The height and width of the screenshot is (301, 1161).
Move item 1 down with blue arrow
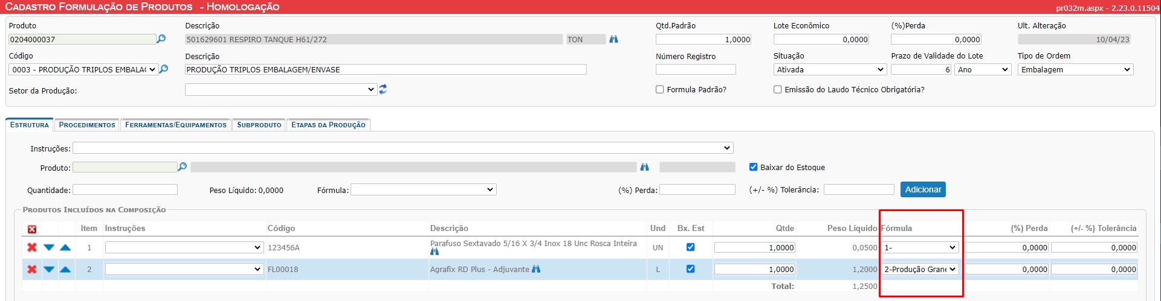click(x=49, y=247)
